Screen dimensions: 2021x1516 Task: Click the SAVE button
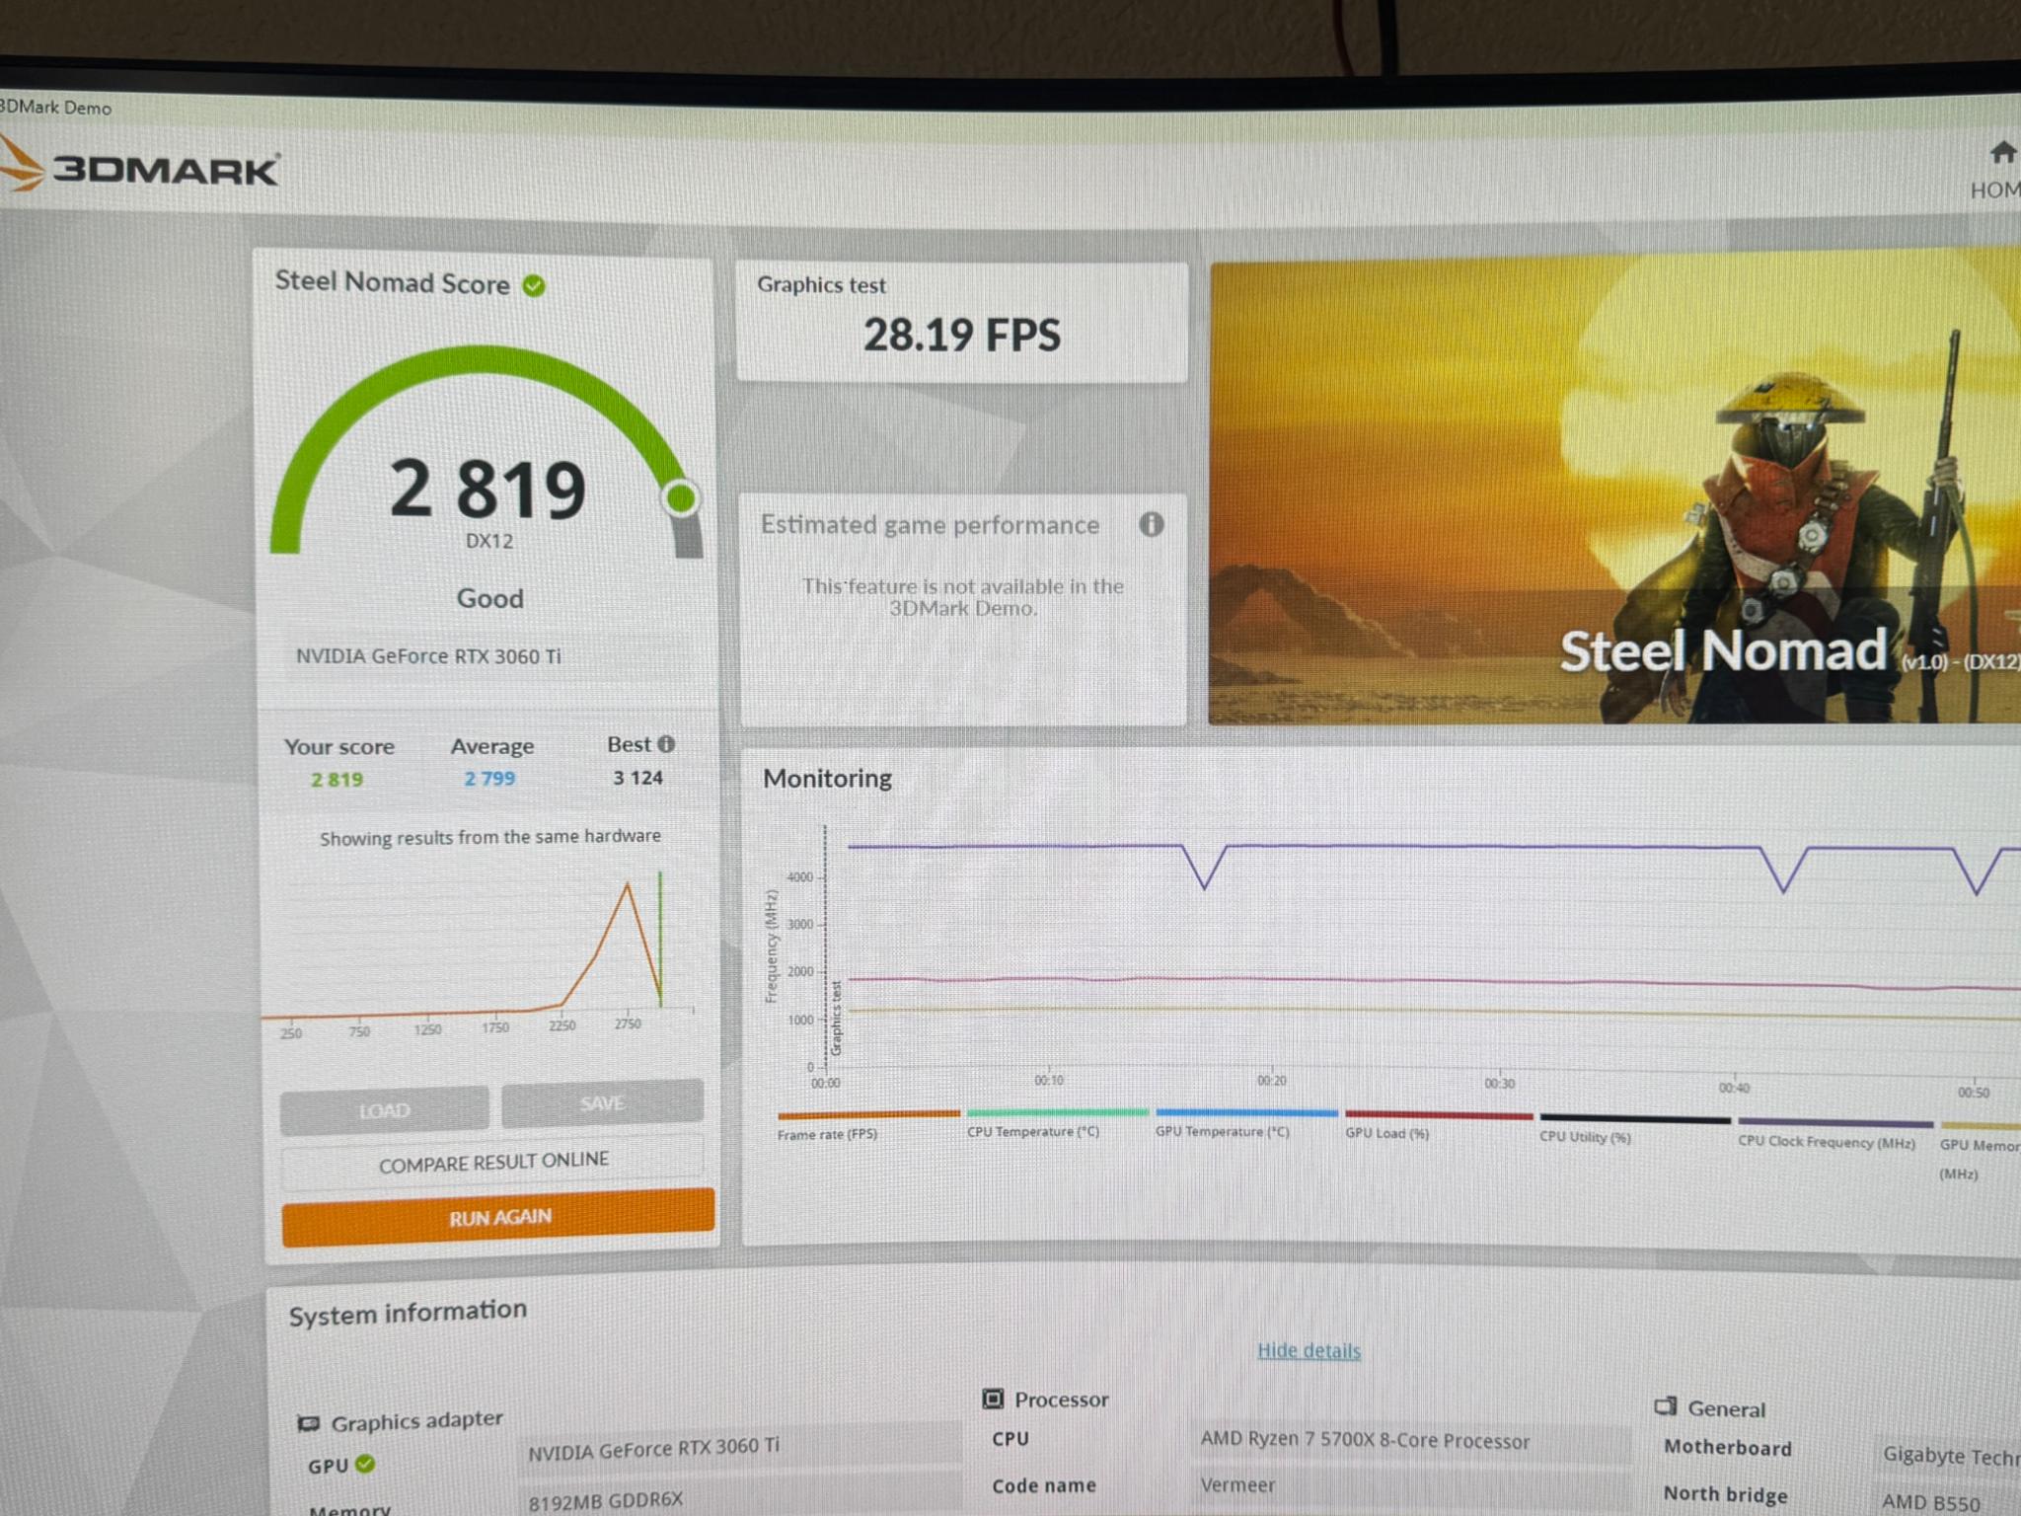pos(602,1102)
